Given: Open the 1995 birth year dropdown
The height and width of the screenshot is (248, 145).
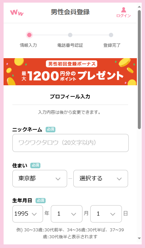Looking at the screenshot, I should point(28,214).
